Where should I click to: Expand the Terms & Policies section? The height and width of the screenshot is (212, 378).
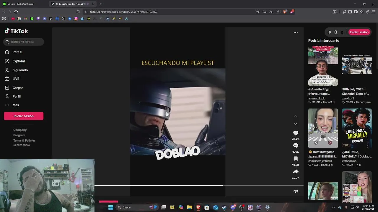tap(24, 140)
